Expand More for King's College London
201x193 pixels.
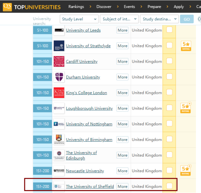coord(122,92)
